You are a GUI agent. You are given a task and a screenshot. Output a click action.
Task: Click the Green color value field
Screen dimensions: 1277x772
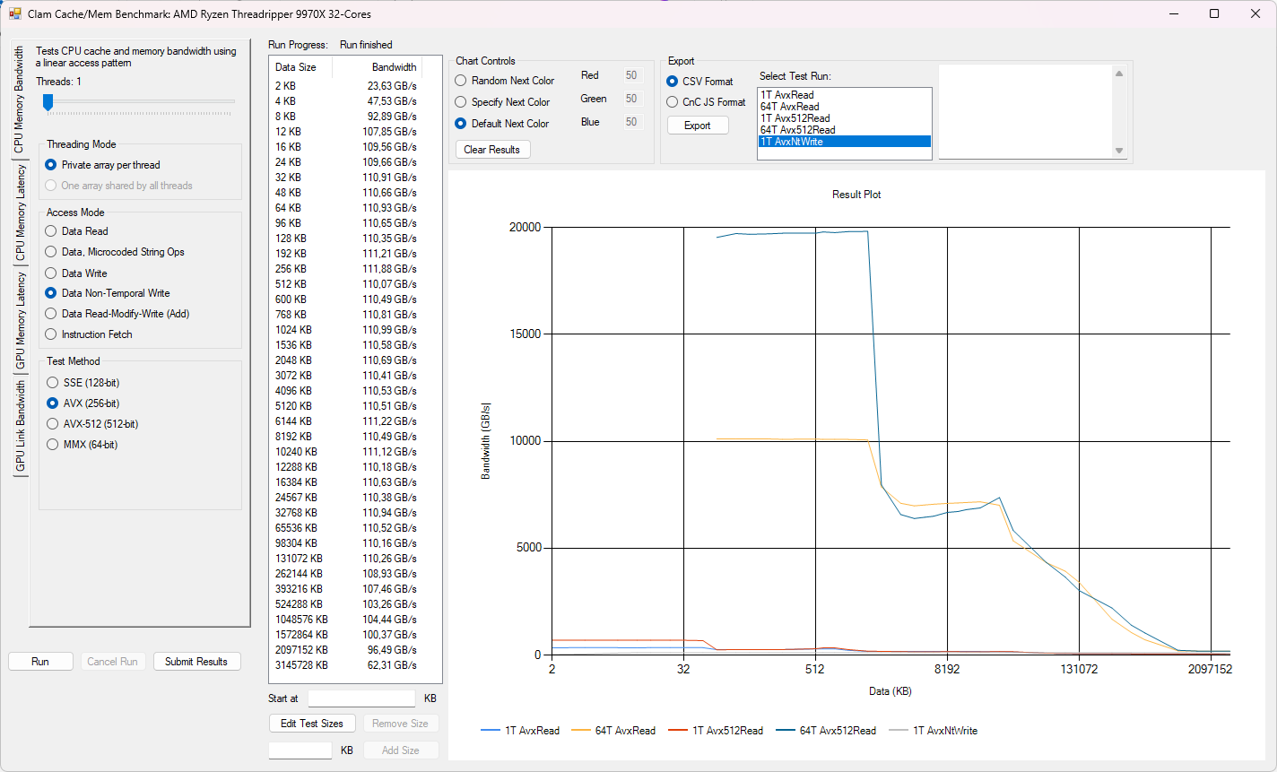coord(631,99)
